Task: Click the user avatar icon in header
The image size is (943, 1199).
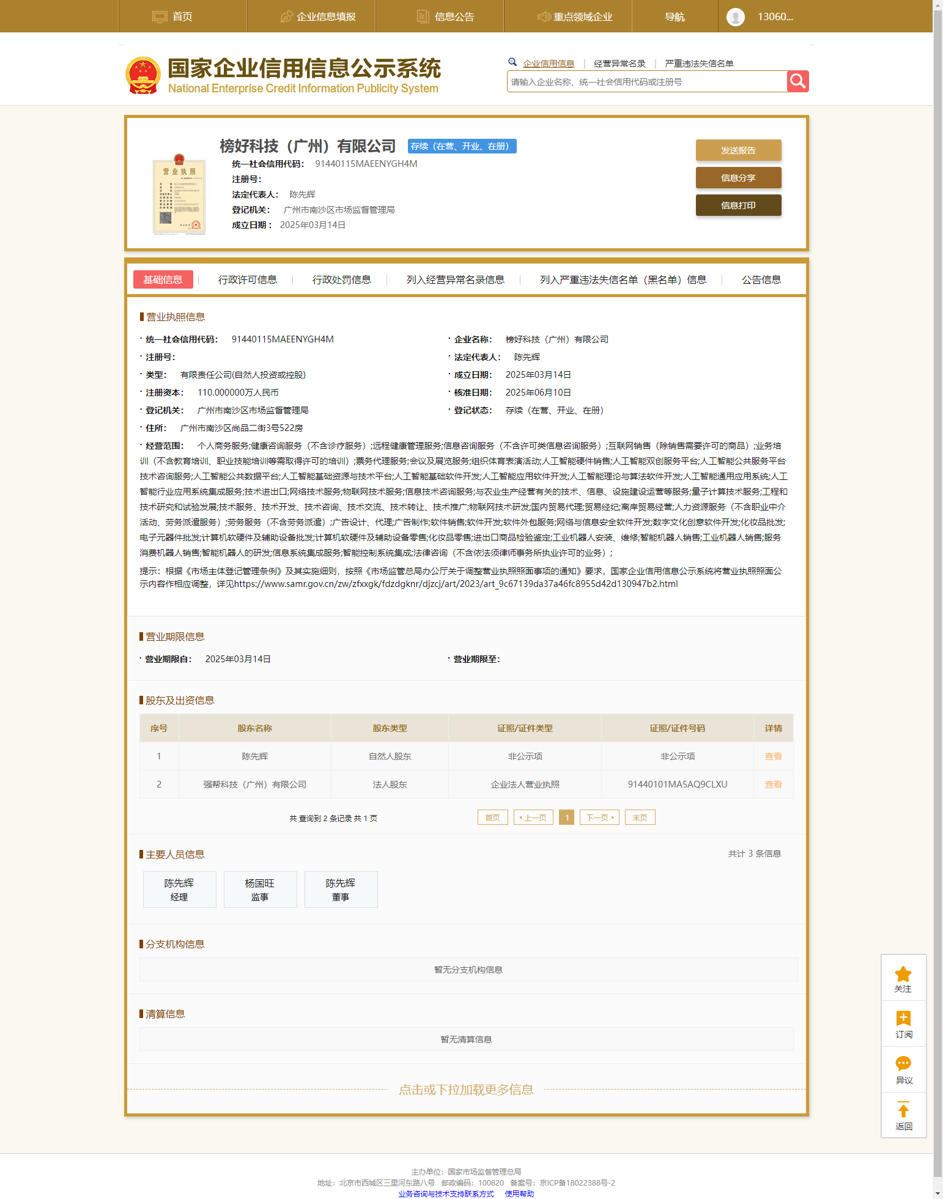Action: (x=735, y=17)
